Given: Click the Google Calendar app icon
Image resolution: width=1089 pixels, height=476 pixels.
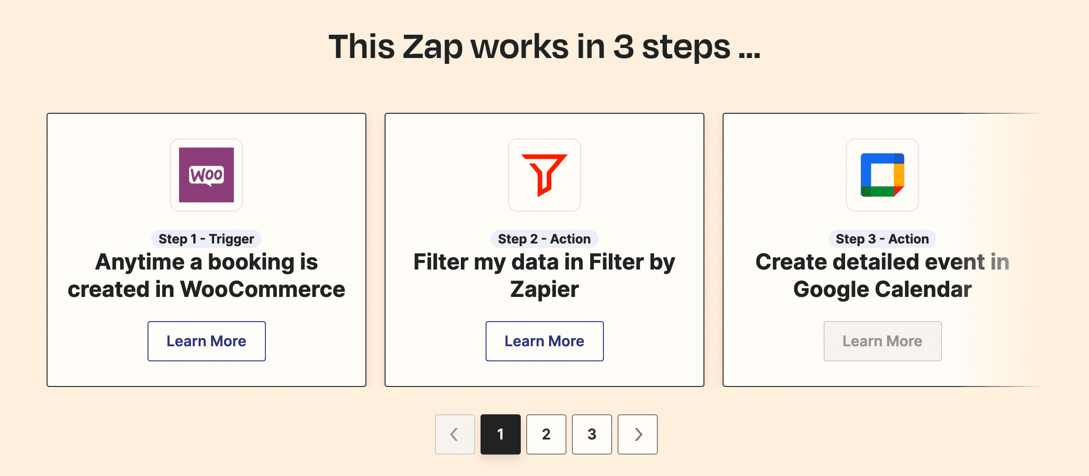Looking at the screenshot, I should point(883,175).
